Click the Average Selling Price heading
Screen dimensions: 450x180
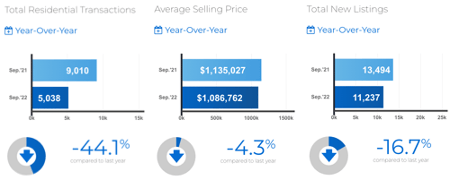pos(201,10)
